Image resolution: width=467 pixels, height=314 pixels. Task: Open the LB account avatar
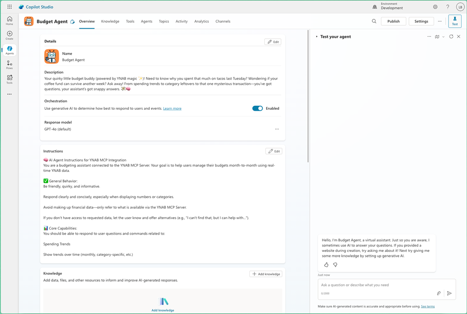460,7
